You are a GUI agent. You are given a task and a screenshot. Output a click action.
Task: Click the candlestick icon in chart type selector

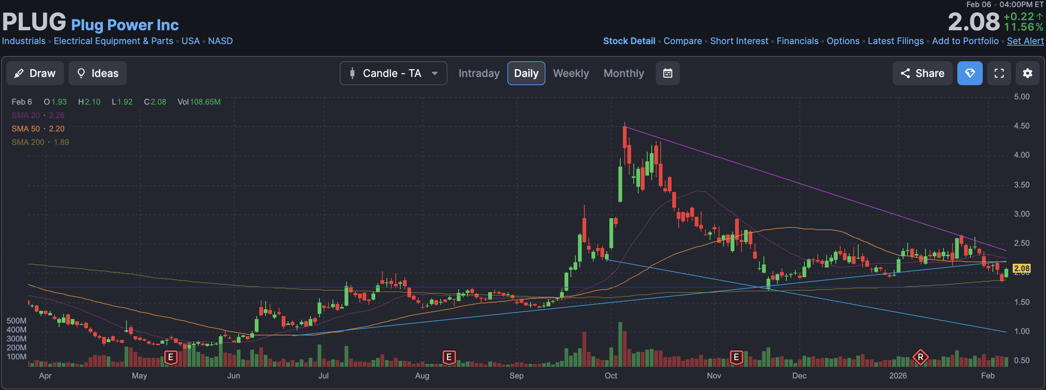pyautogui.click(x=352, y=73)
